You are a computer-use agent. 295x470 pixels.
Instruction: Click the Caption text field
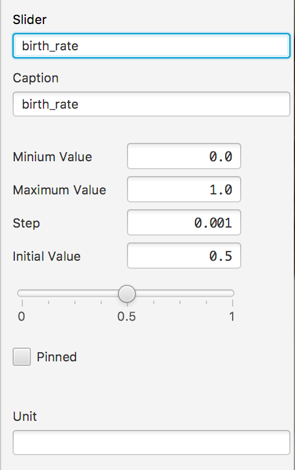[152, 104]
